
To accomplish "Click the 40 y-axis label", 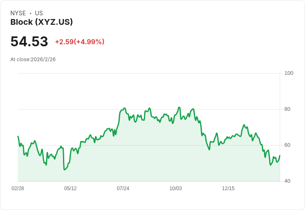I will [x=287, y=181].
